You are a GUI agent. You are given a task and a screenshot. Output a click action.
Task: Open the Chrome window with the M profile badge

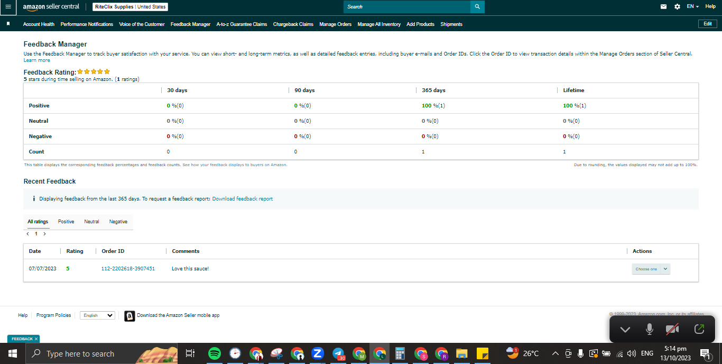359,353
